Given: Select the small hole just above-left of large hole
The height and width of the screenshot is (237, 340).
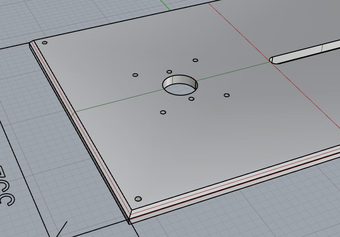Looking at the screenshot, I should pos(169,72).
